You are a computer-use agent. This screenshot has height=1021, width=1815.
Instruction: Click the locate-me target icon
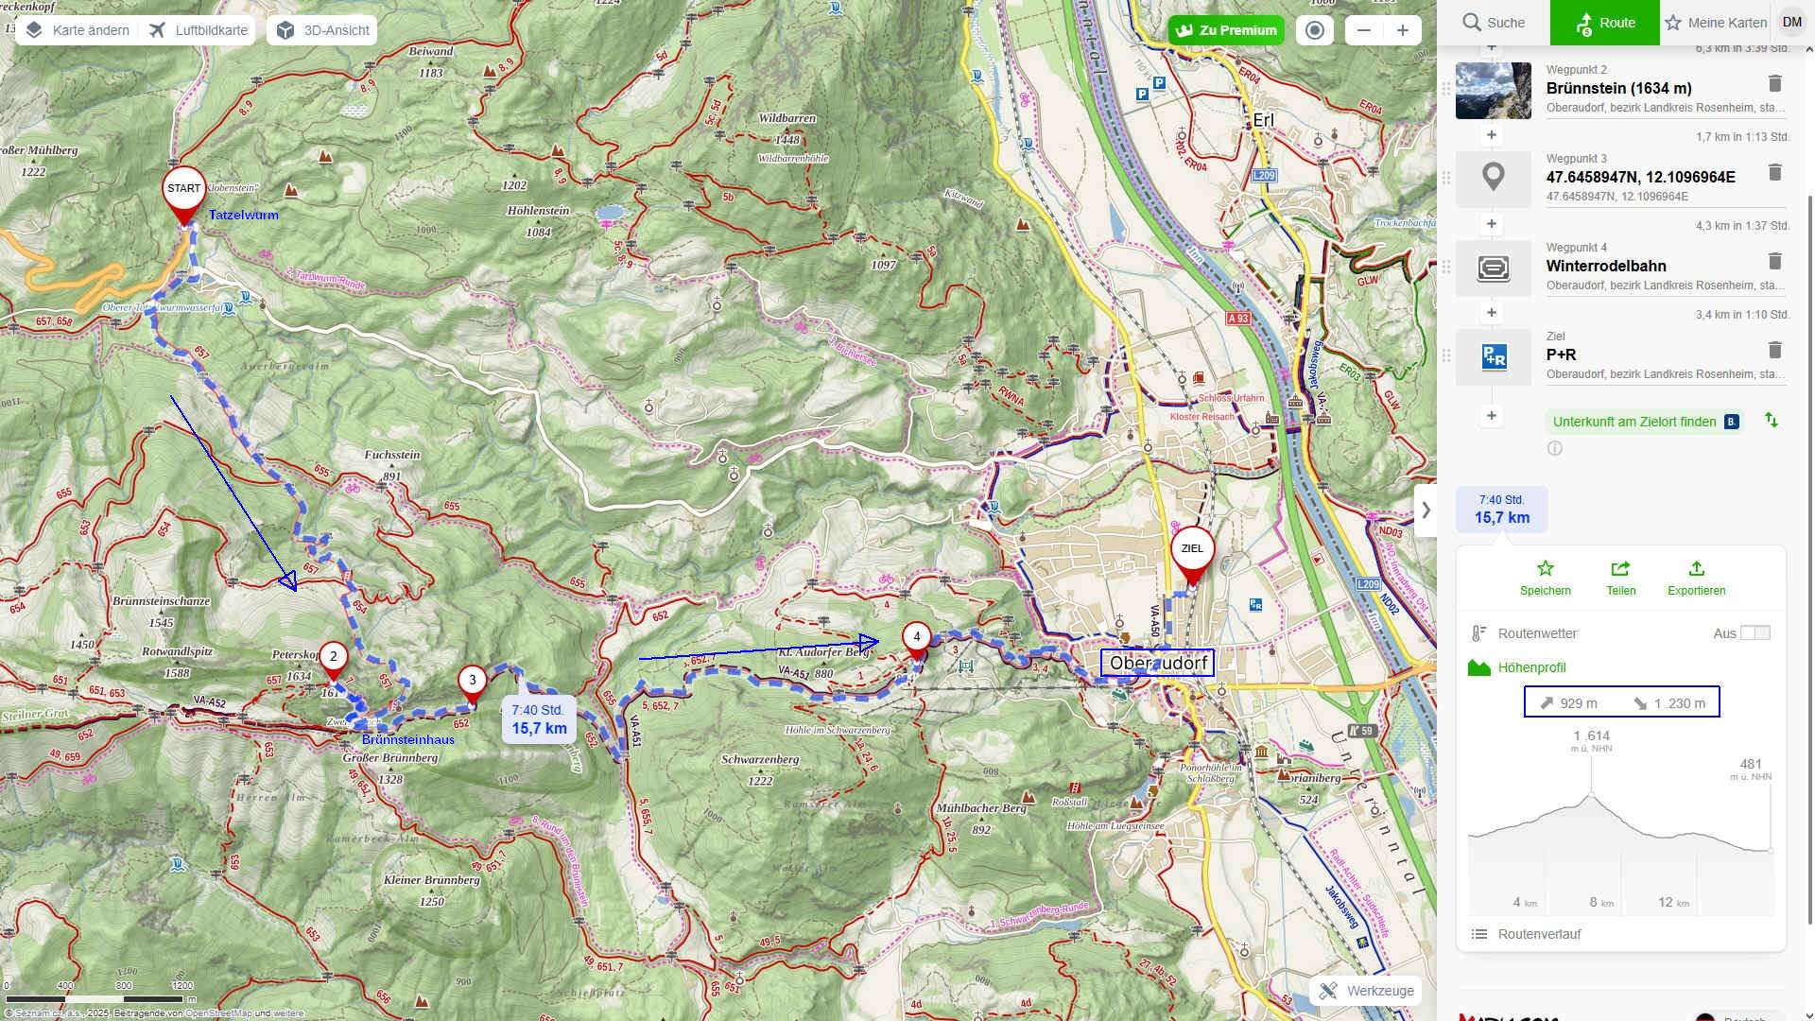(1314, 30)
